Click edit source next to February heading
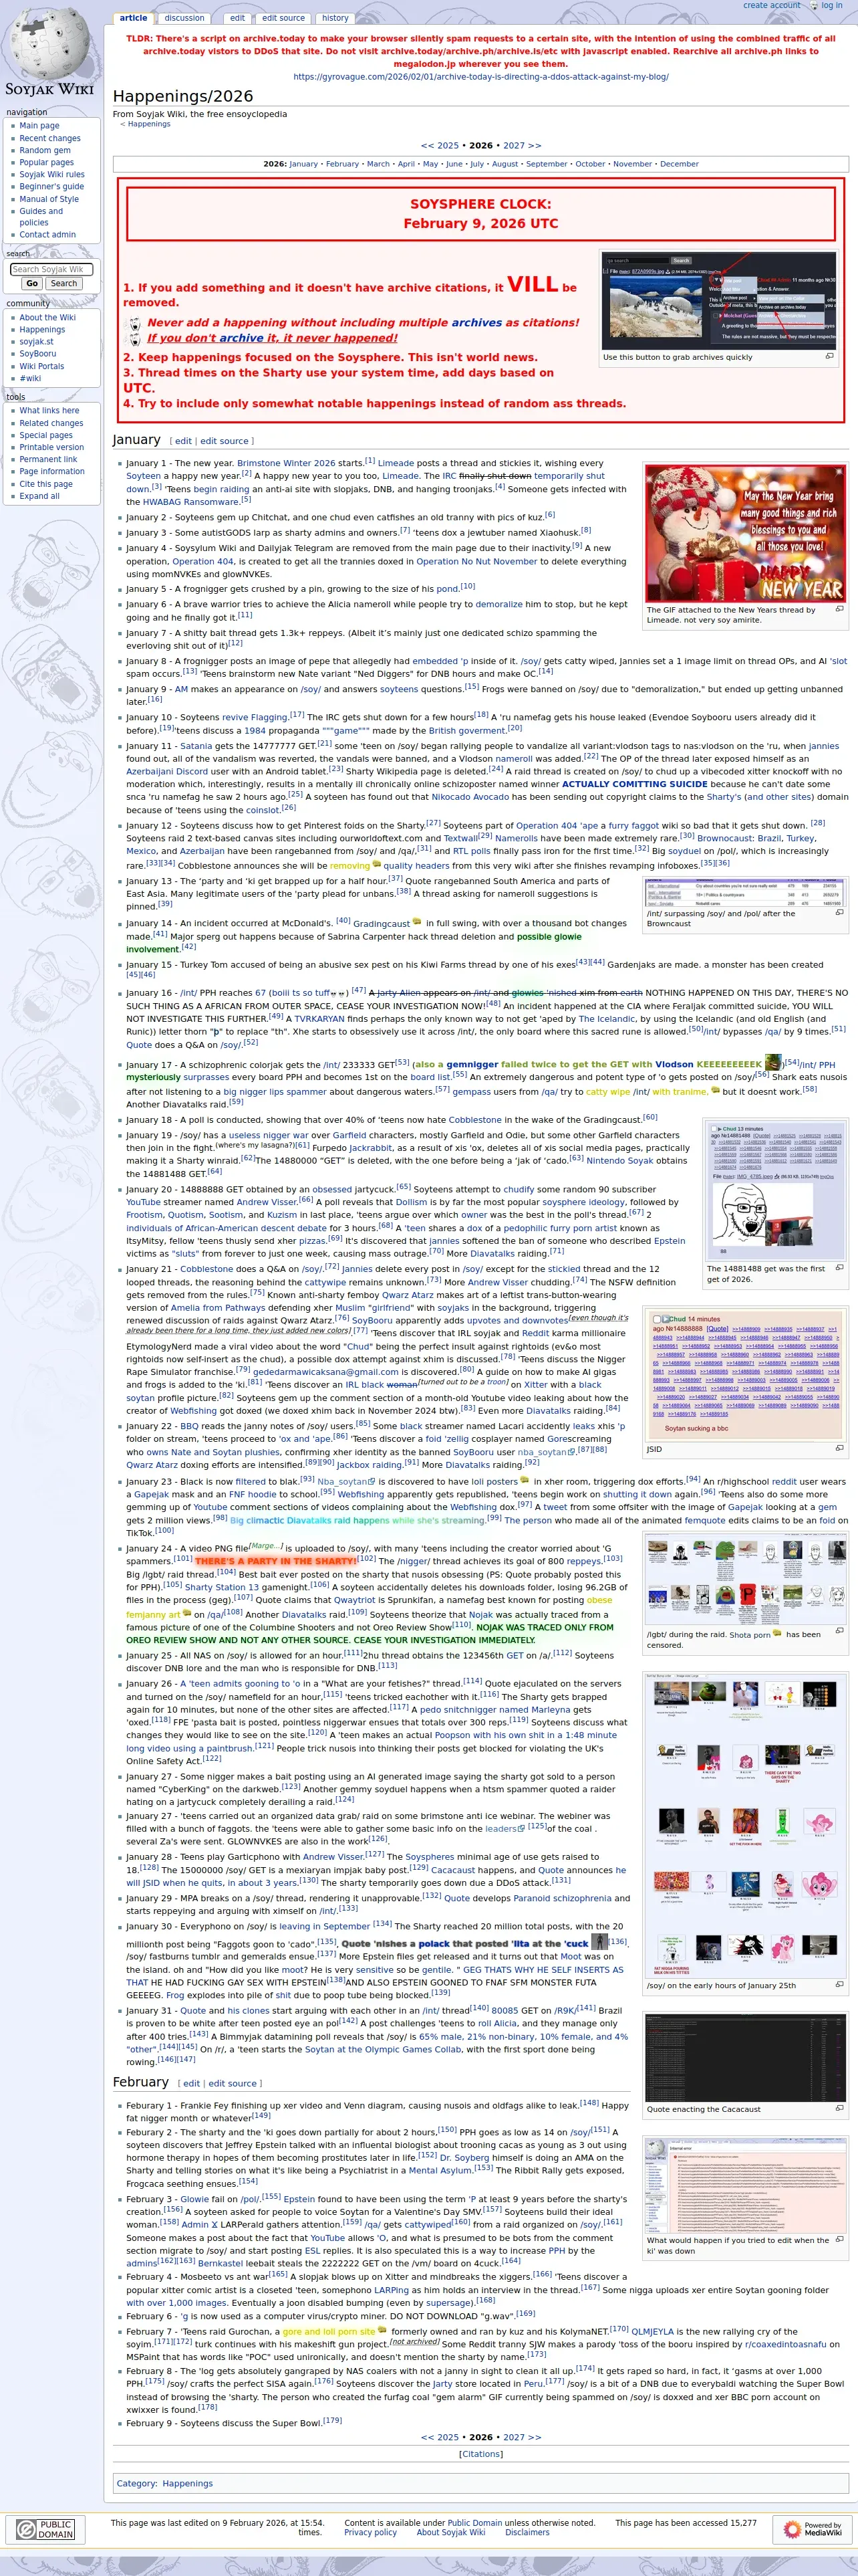This screenshot has height=2576, width=858. [232, 2083]
